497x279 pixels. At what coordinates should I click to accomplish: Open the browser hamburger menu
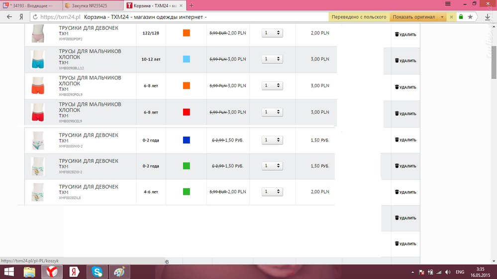pos(448,4)
